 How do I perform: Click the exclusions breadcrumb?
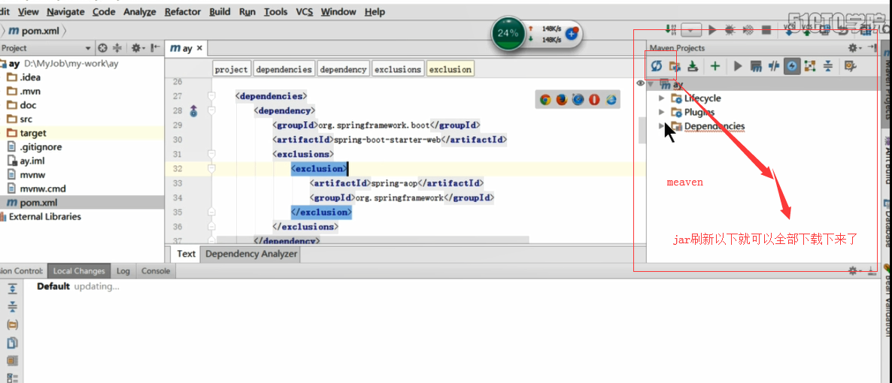[398, 69]
